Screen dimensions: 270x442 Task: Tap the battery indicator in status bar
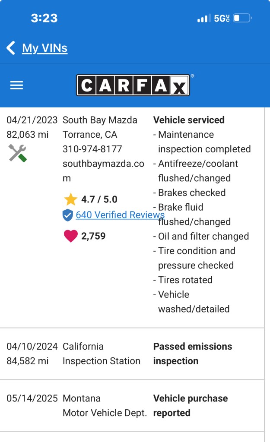(x=242, y=18)
